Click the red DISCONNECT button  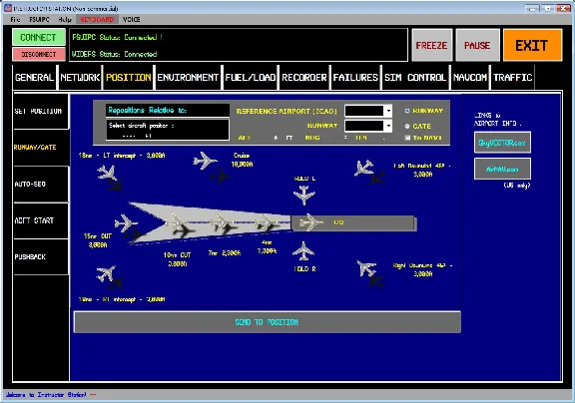[39, 54]
